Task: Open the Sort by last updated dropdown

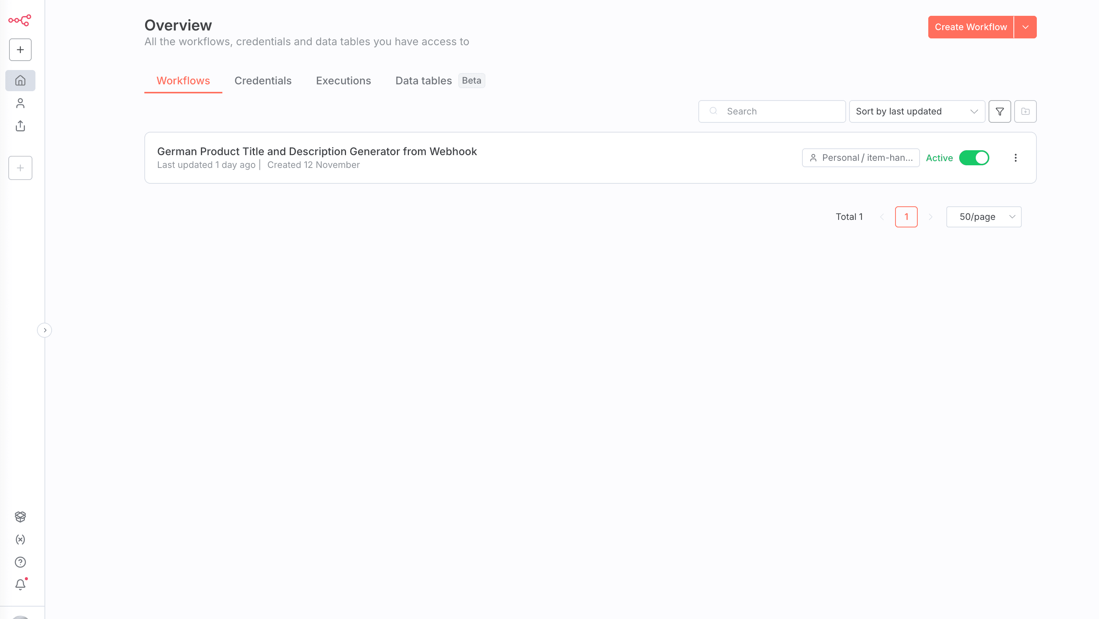Action: [x=917, y=111]
